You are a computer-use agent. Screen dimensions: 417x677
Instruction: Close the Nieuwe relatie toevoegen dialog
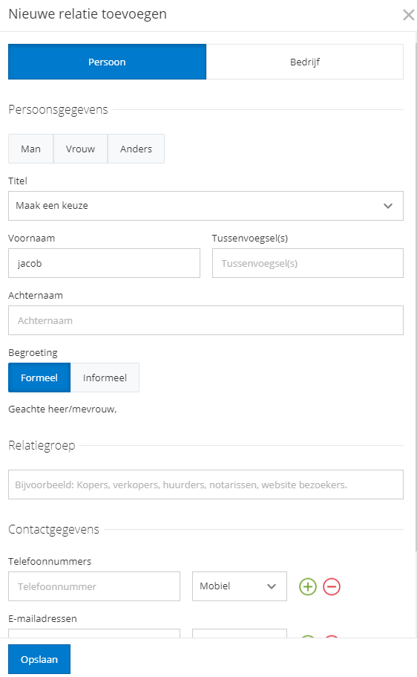pos(408,15)
